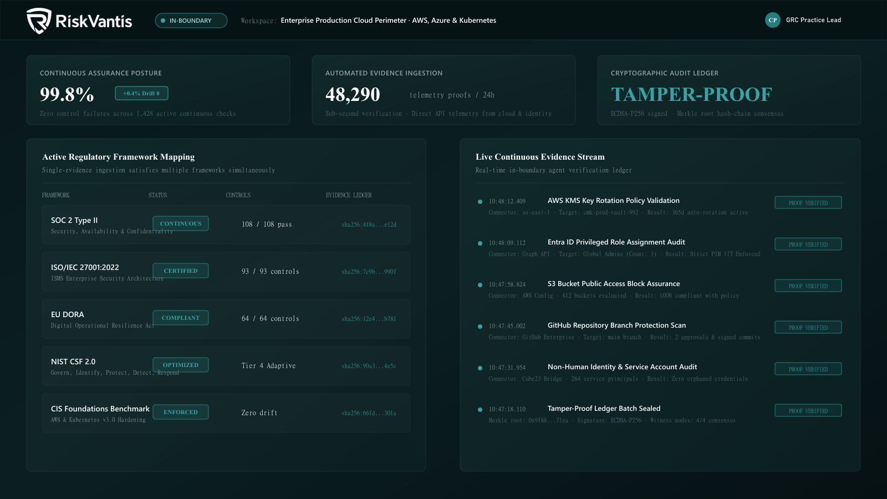Viewport: 887px width, 499px height.
Task: Click the TAMPER-PROOF ledger heading
Action: click(x=691, y=94)
